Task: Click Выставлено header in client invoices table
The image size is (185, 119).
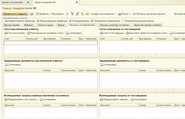Action: (51, 39)
